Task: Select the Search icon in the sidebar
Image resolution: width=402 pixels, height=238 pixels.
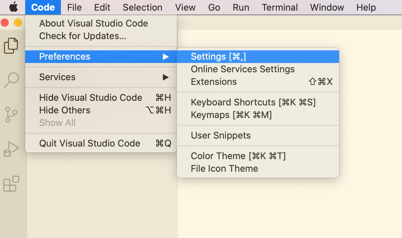Action: point(11,80)
